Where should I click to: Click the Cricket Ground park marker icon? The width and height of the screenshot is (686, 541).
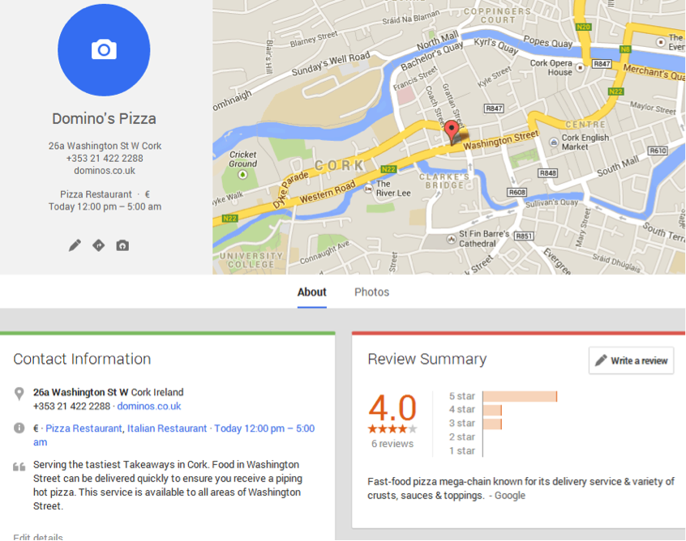(x=242, y=175)
